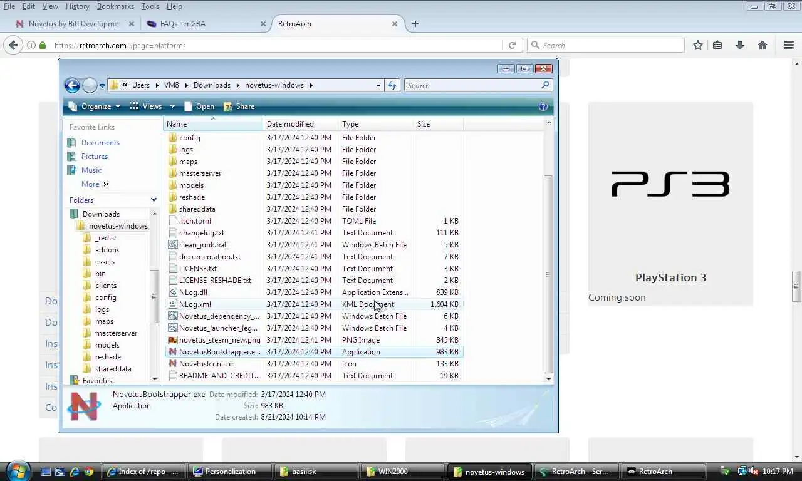This screenshot has height=481, width=802.
Task: Select addons folder in the tree
Action: [107, 250]
